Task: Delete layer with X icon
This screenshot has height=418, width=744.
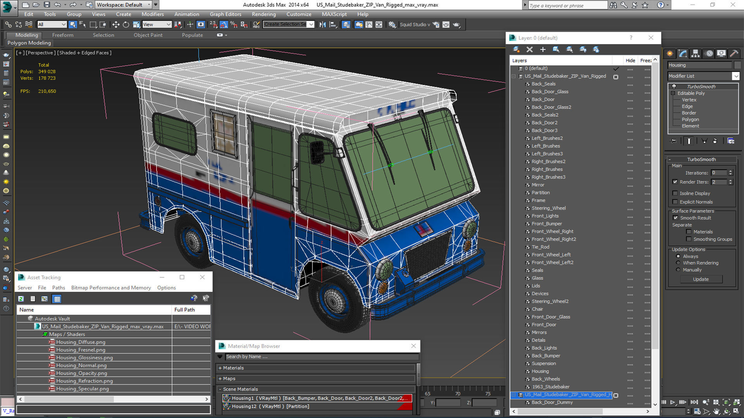Action: (x=529, y=50)
